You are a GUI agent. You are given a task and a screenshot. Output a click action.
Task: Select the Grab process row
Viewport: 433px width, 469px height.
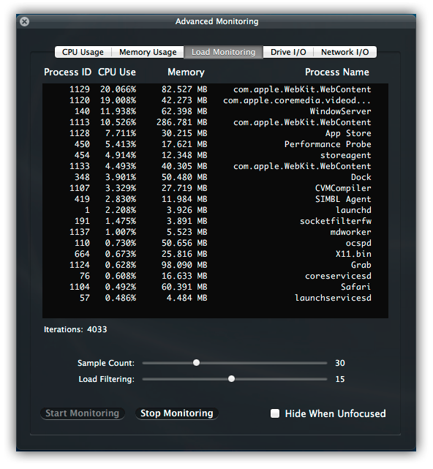(215, 265)
